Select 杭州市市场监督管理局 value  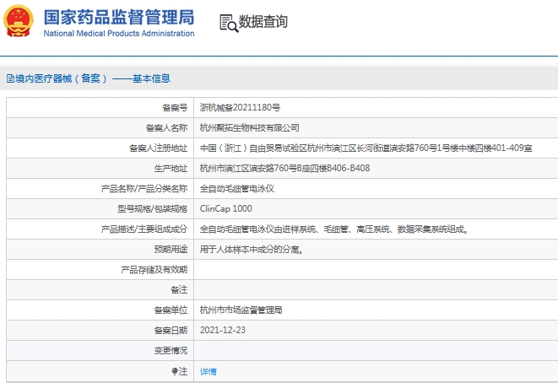241,310
